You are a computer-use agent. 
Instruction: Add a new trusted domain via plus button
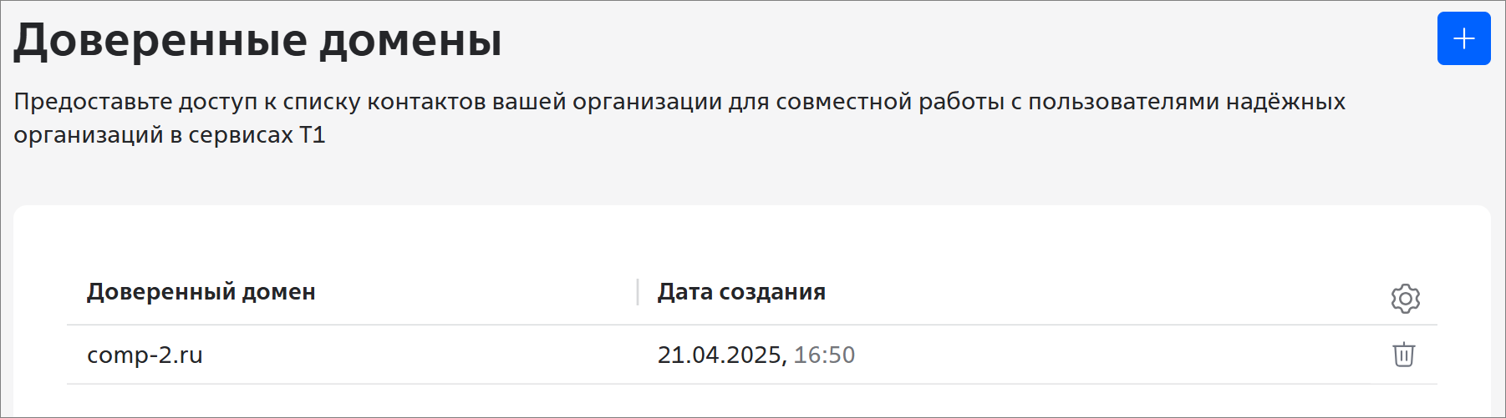coord(1463,38)
